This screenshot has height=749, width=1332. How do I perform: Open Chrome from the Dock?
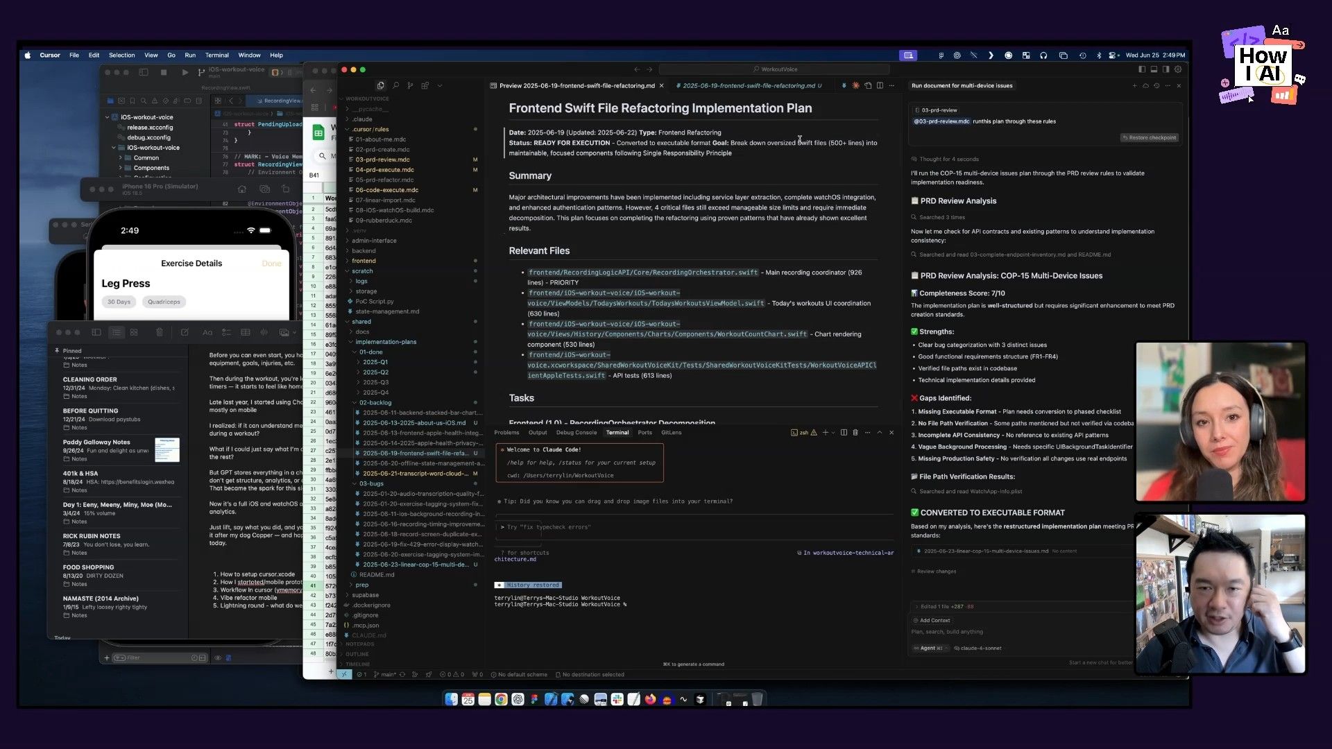pyautogui.click(x=501, y=699)
